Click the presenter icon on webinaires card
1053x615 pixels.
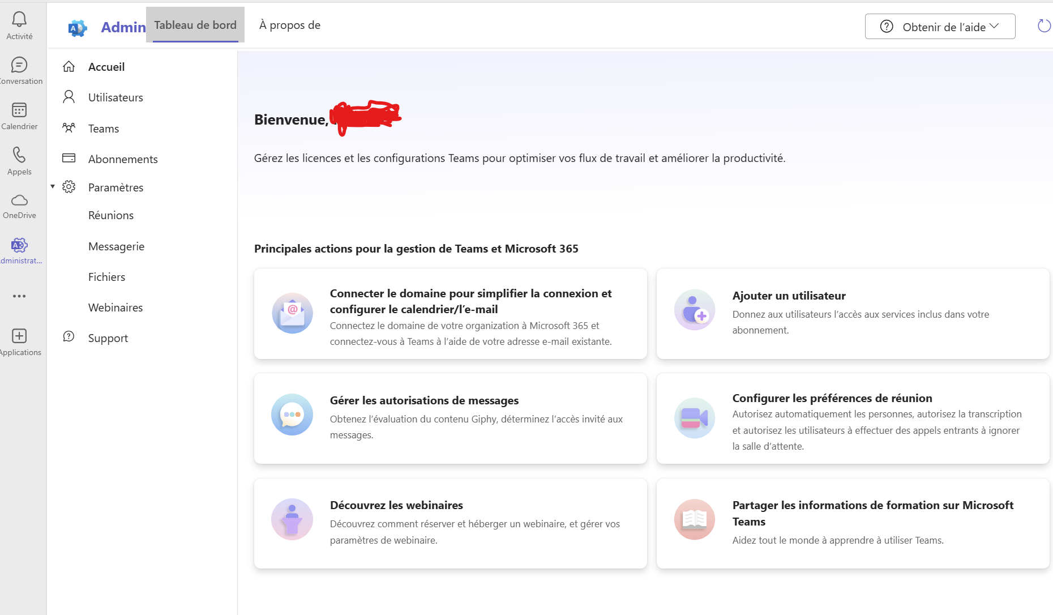tap(292, 519)
